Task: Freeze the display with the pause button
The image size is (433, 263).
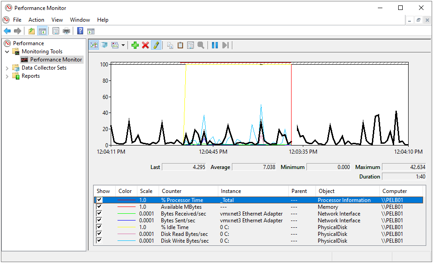Action: pyautogui.click(x=215, y=45)
